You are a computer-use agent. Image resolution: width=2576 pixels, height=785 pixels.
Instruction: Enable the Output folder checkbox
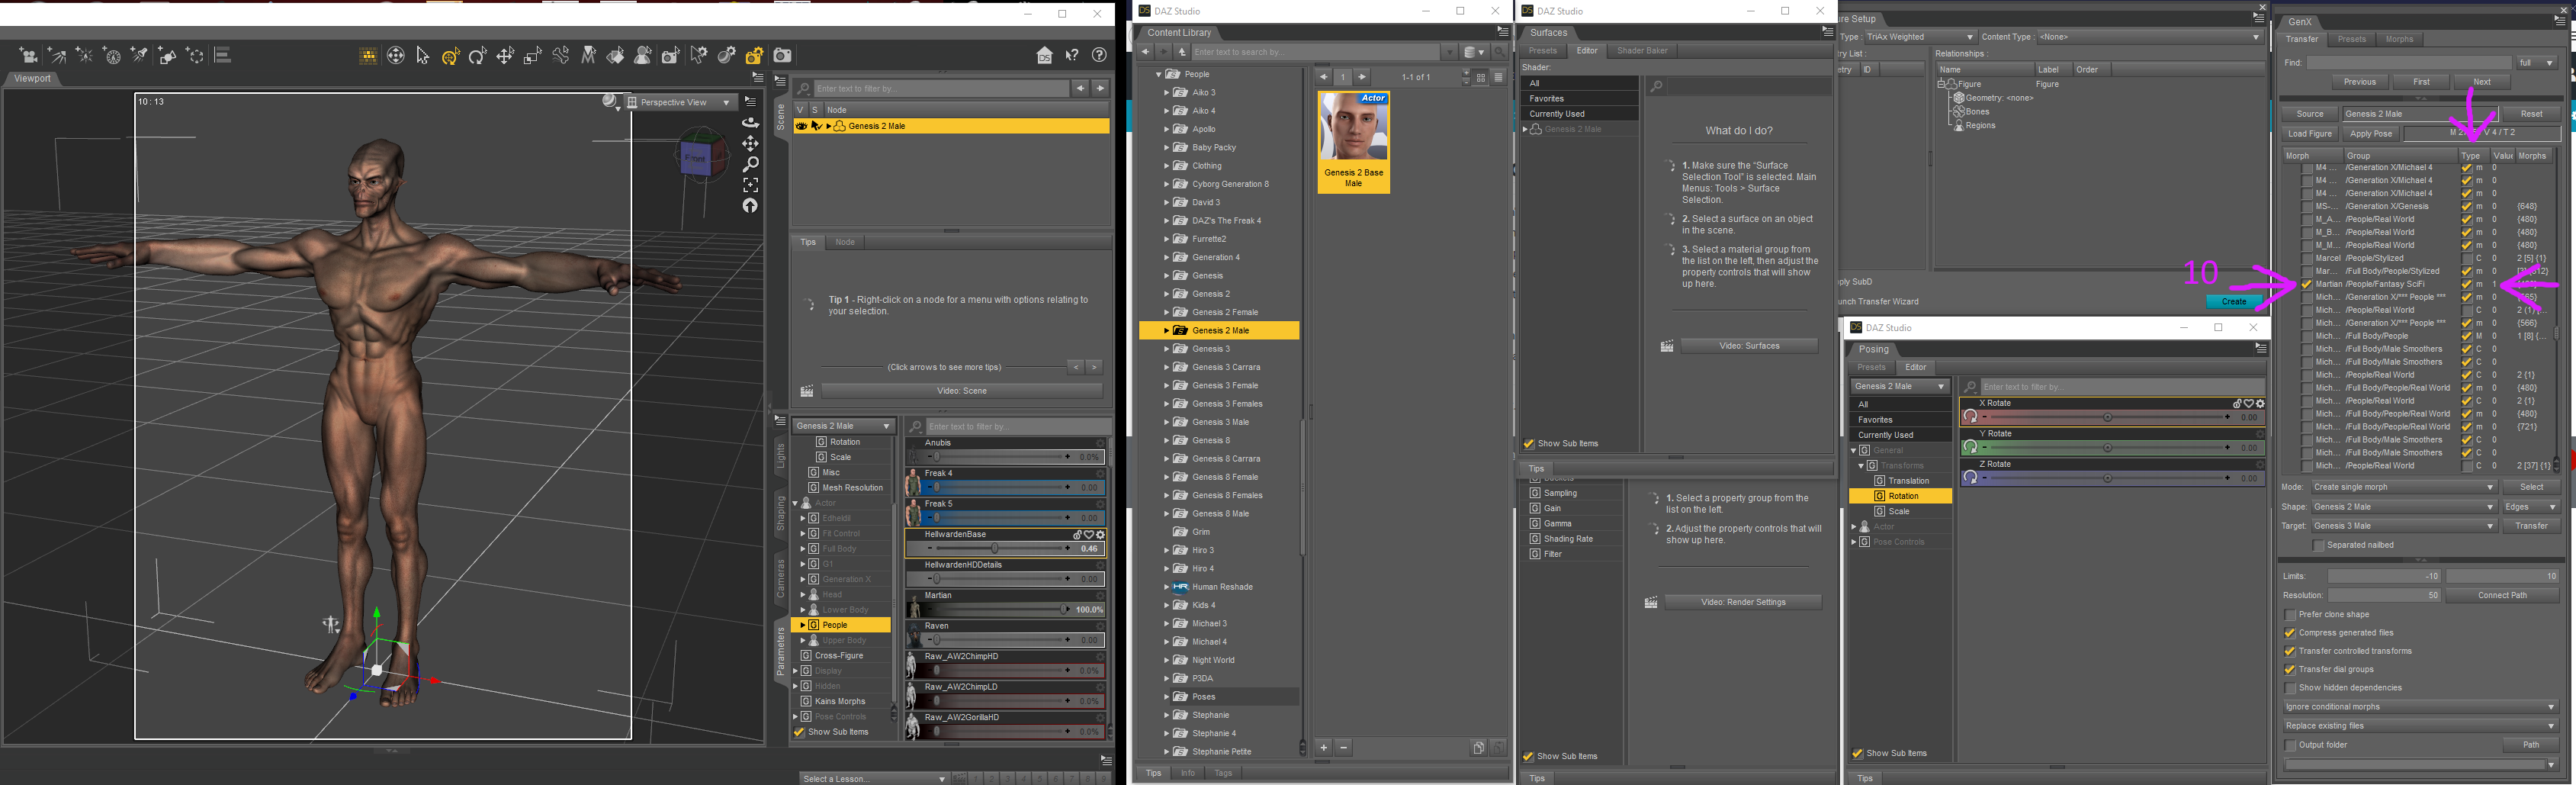pos(2290,745)
